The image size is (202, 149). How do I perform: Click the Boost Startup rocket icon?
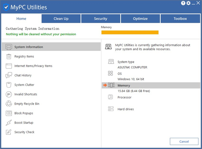point(9,123)
